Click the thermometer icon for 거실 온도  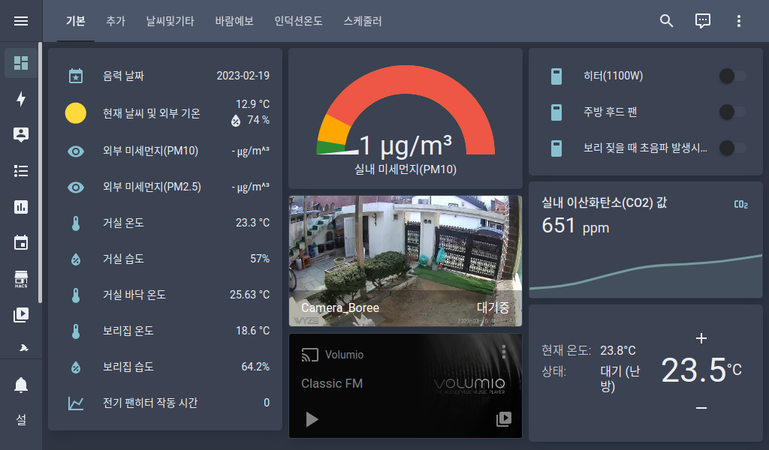pos(76,223)
